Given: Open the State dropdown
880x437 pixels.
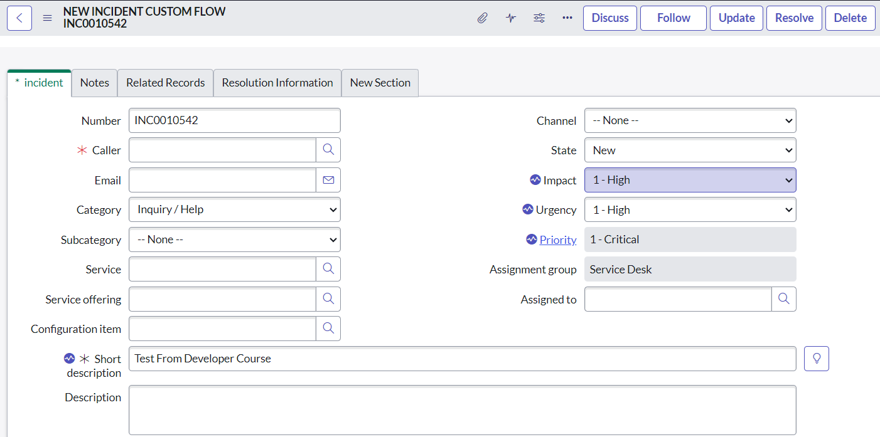Looking at the screenshot, I should pyautogui.click(x=690, y=150).
